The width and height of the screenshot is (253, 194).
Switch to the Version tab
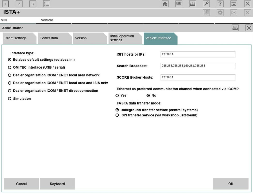point(88,38)
